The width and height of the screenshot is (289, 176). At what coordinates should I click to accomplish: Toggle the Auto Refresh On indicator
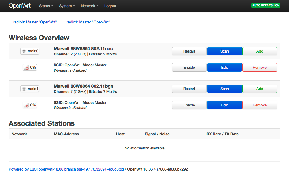coord(266,5)
